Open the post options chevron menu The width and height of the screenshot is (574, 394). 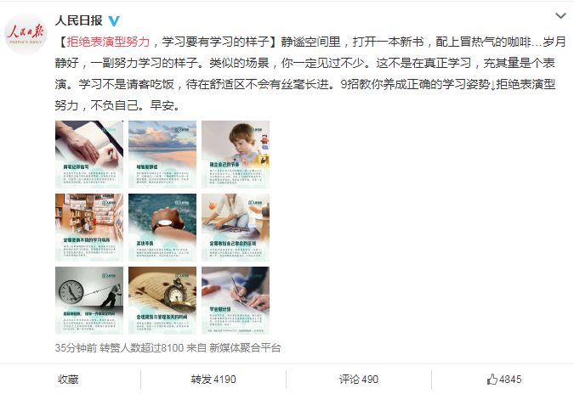click(560, 16)
